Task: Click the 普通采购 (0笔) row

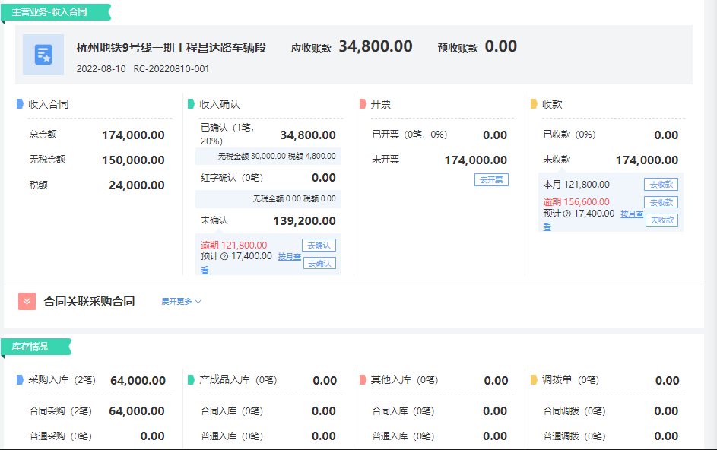Action: point(97,436)
